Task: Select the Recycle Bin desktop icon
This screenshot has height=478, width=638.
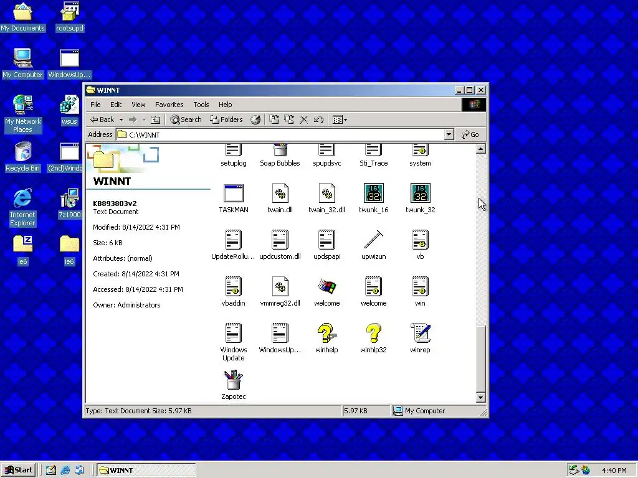Action: pos(22,157)
